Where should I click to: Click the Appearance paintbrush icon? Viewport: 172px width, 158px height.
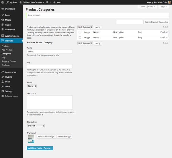click(3, 72)
